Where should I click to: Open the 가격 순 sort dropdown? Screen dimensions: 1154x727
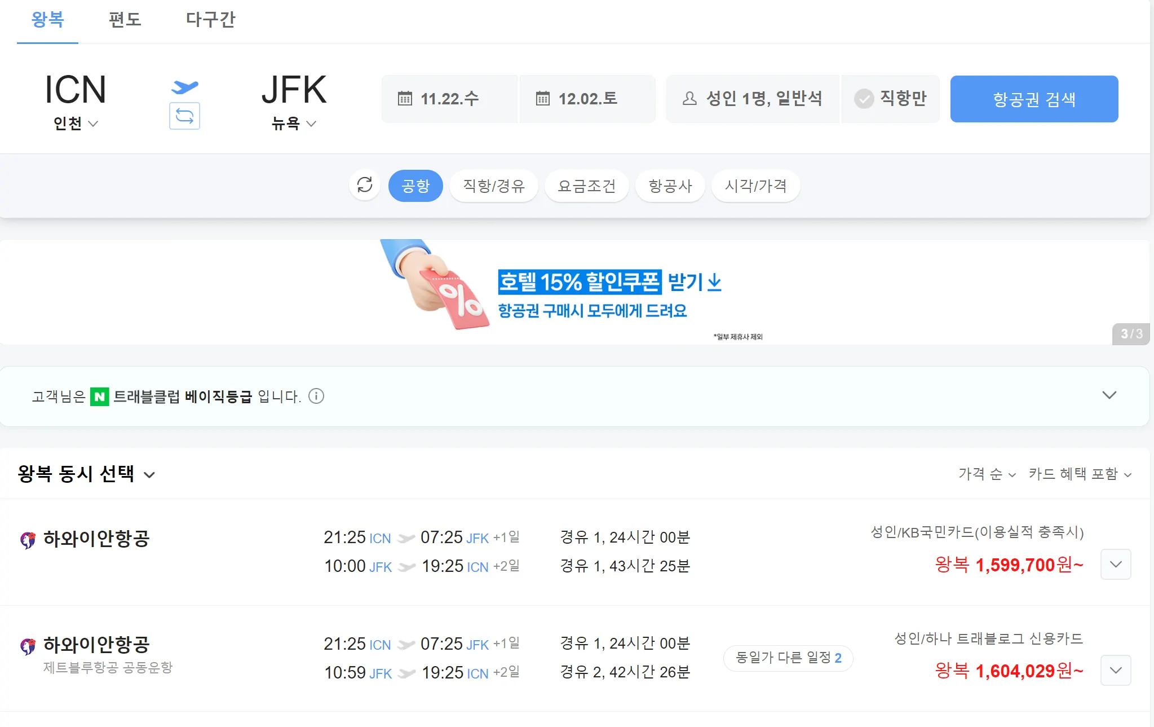(x=987, y=474)
